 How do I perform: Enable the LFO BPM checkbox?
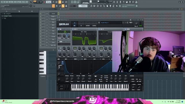click(x=105, y=76)
